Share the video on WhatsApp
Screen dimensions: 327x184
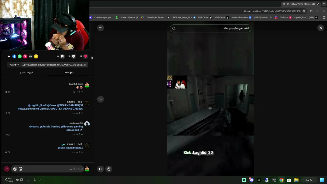coord(20,56)
